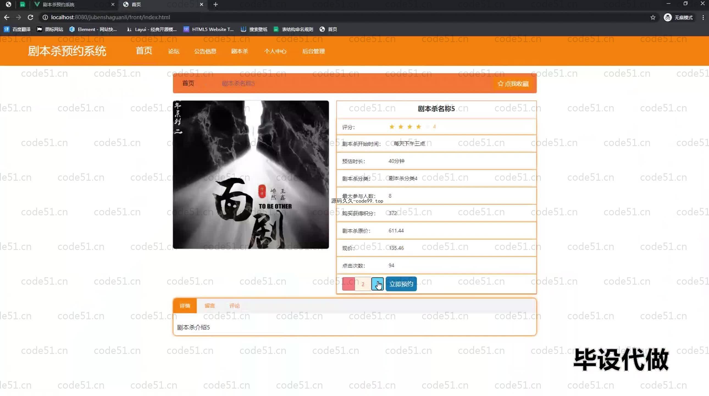
Task: Click the 372 points value
Action: pyautogui.click(x=393, y=213)
